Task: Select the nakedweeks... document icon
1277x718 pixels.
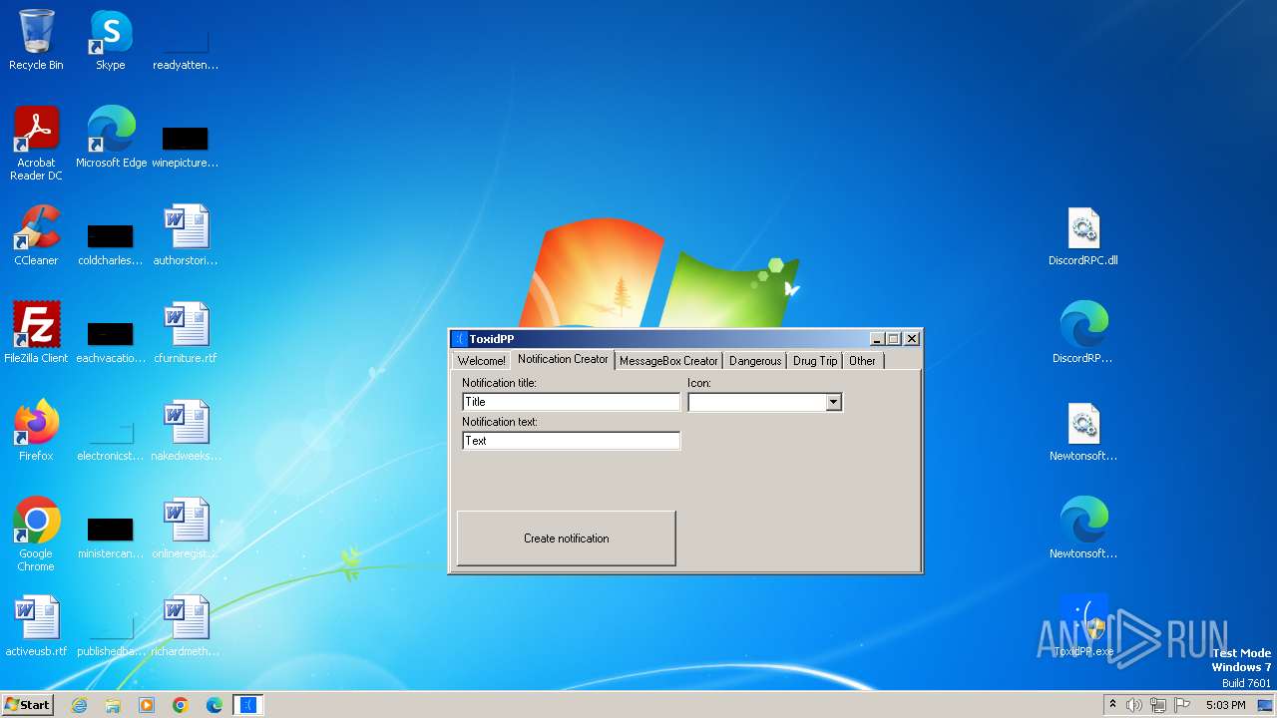Action: 186,431
